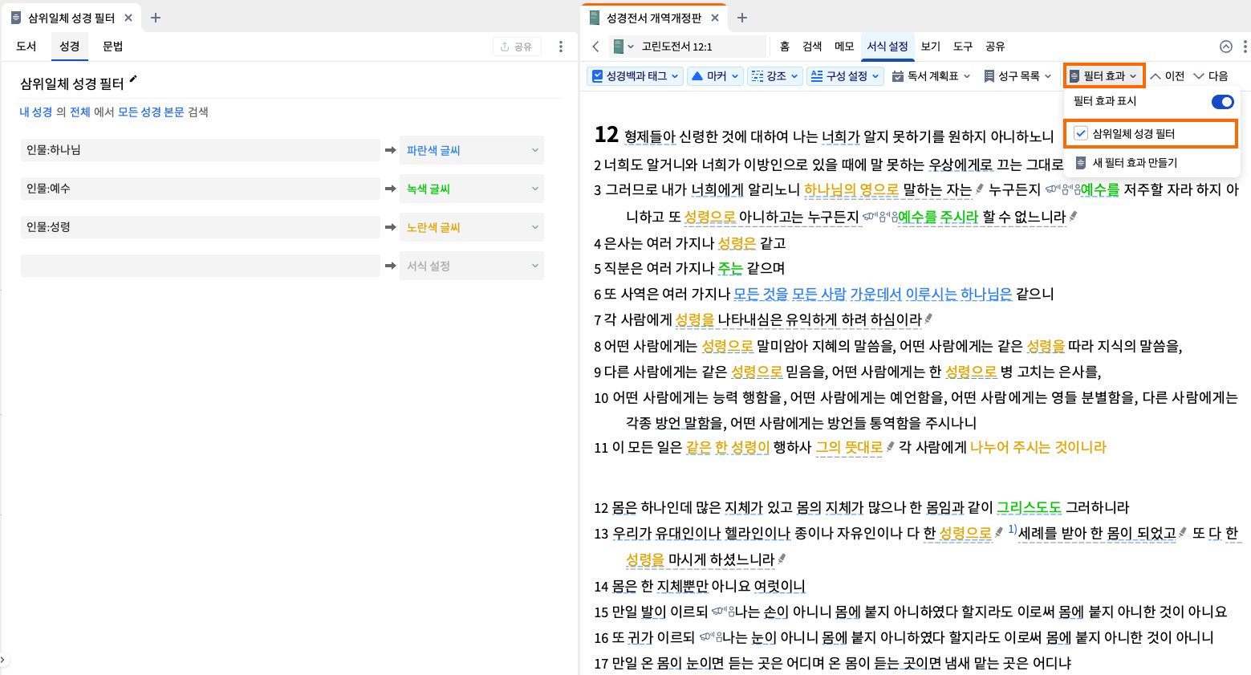Close the 삼위일체 성경 필터 tab
1251x675 pixels.
click(128, 18)
